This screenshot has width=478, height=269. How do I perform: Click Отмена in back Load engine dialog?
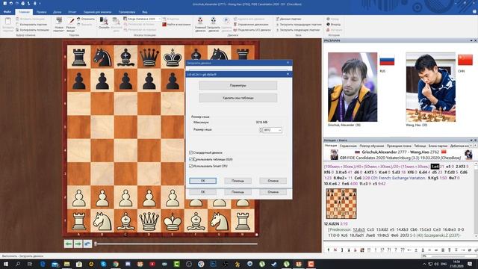273,192
